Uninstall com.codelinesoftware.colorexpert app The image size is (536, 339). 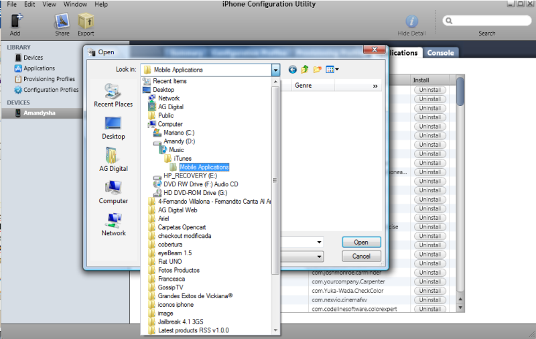coord(430,309)
